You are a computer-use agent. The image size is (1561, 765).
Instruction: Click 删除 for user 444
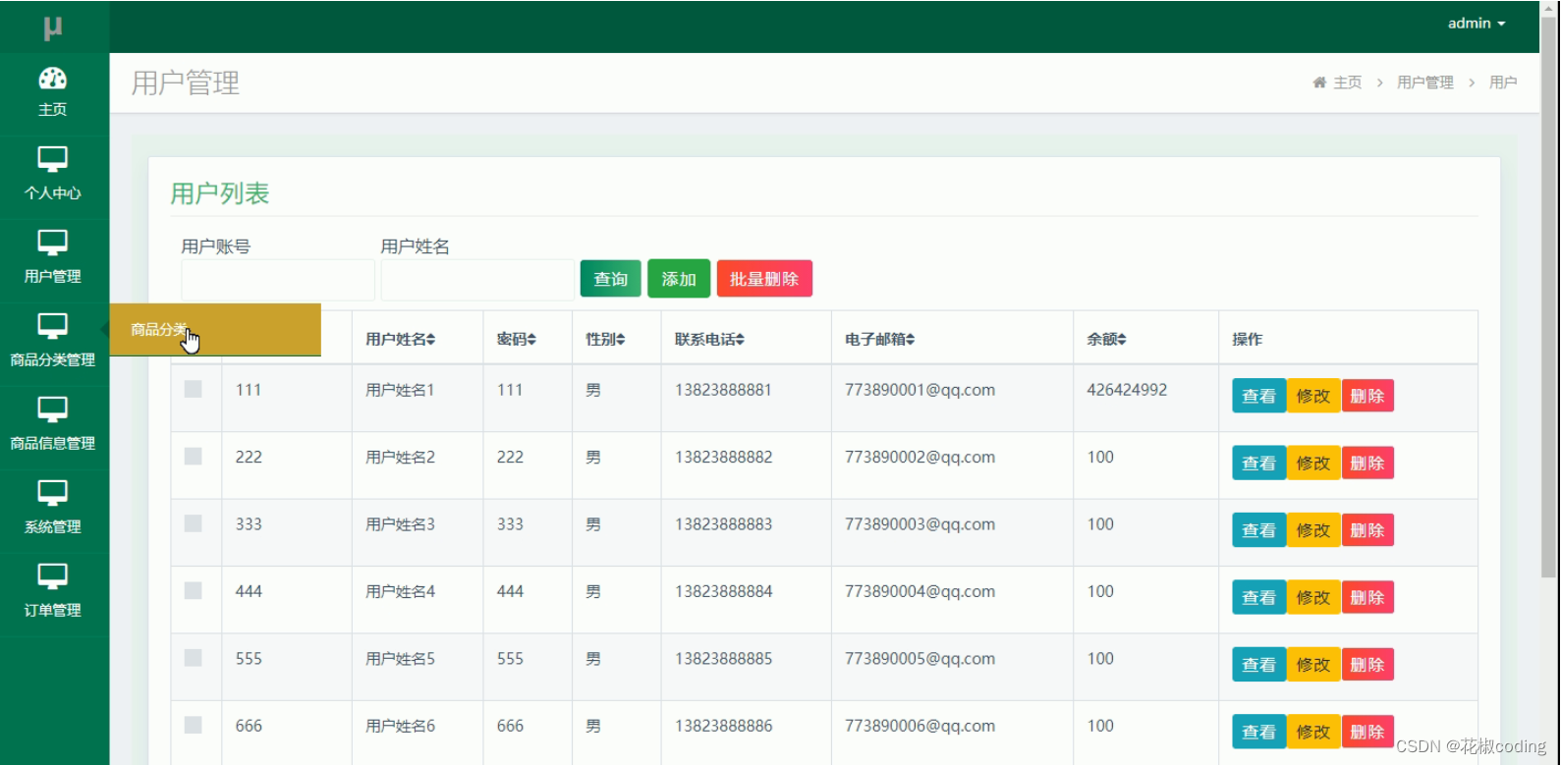click(1367, 597)
